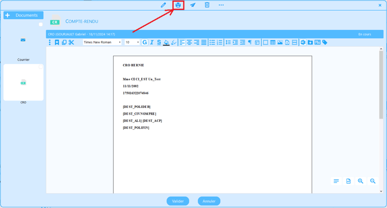Click the Valider button
Viewport: 387px width, 208px height.
(x=178, y=201)
